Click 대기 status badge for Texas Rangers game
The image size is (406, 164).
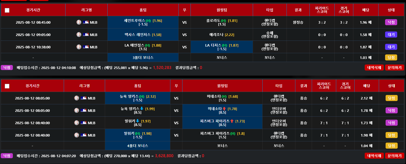tap(391, 35)
